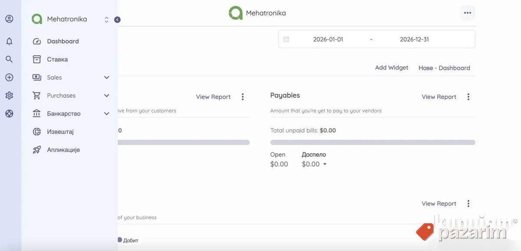Click the Нове - Dashboard link
The image size is (521, 251).
pos(444,68)
